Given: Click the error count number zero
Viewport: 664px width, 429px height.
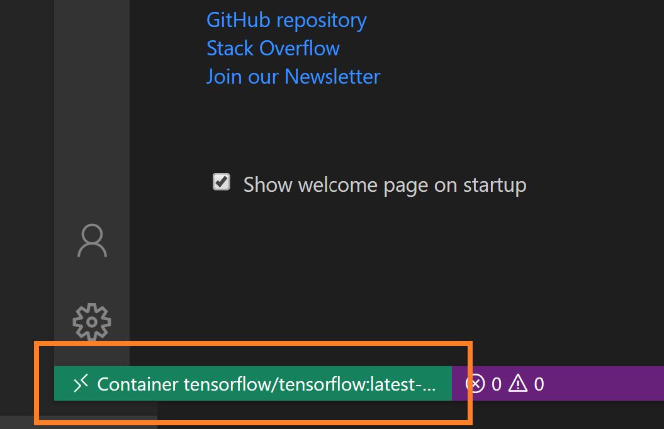Looking at the screenshot, I should pos(497,384).
